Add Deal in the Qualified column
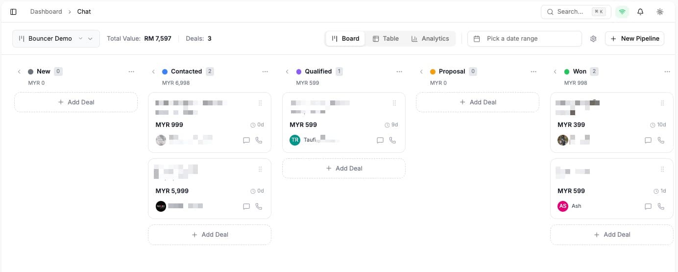Viewport: 678px width, 272px height. [x=344, y=169]
